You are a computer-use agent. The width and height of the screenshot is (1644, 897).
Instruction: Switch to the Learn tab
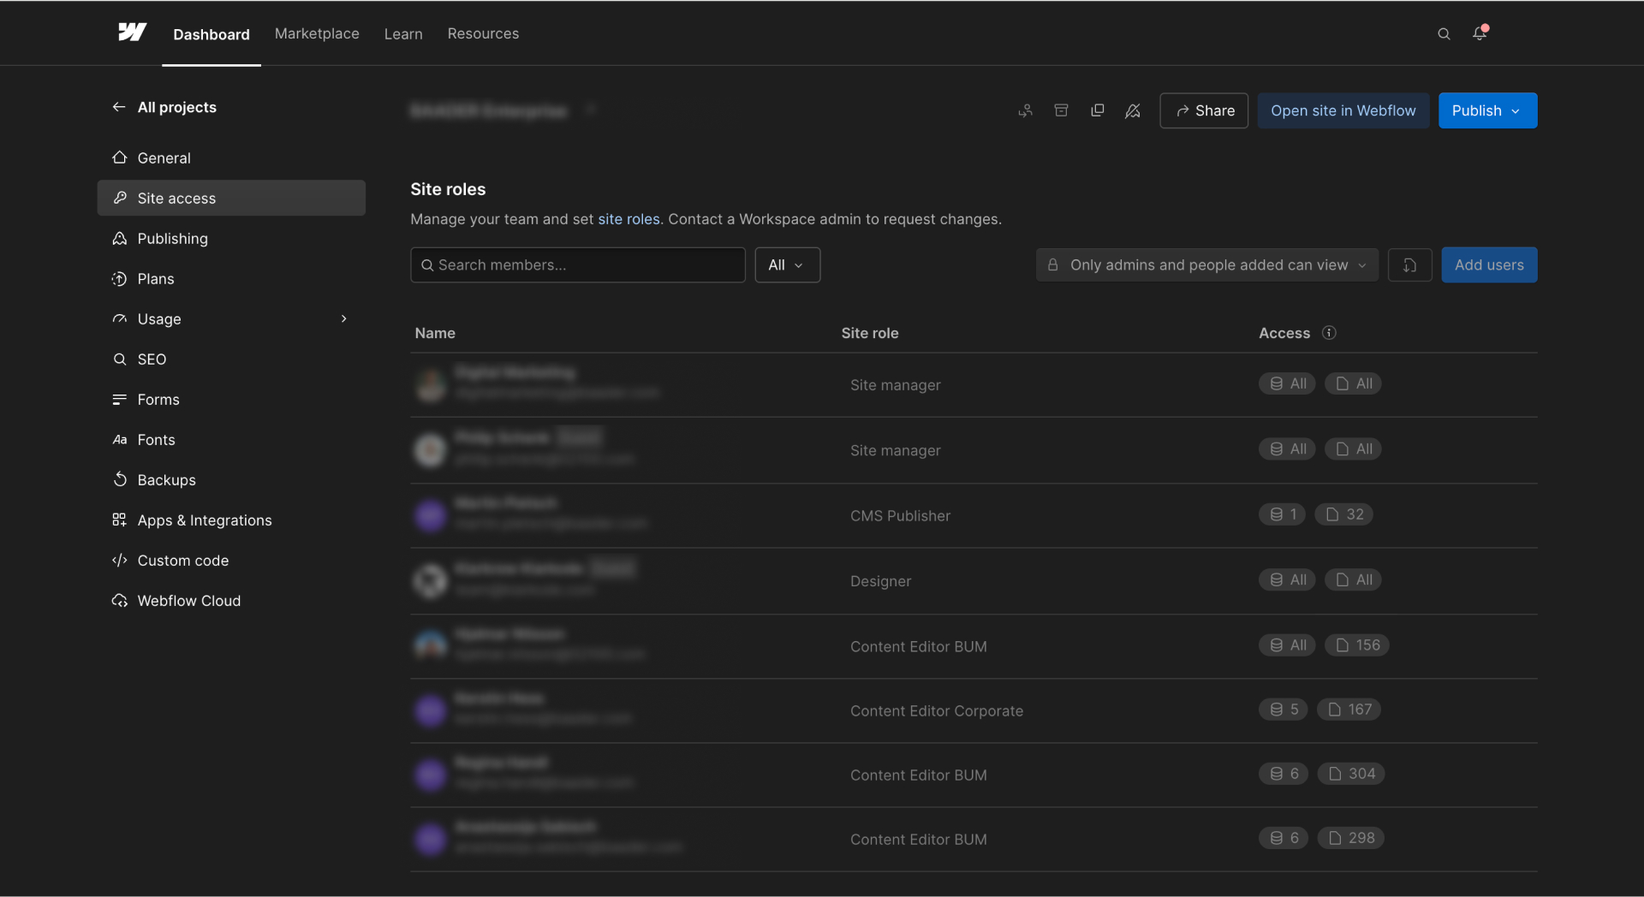(x=403, y=33)
